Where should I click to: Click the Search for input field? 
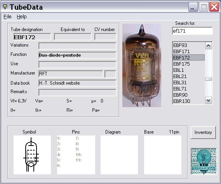pyautogui.click(x=192, y=31)
